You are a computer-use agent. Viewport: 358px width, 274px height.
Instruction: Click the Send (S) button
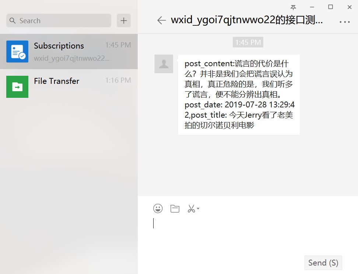click(x=323, y=263)
